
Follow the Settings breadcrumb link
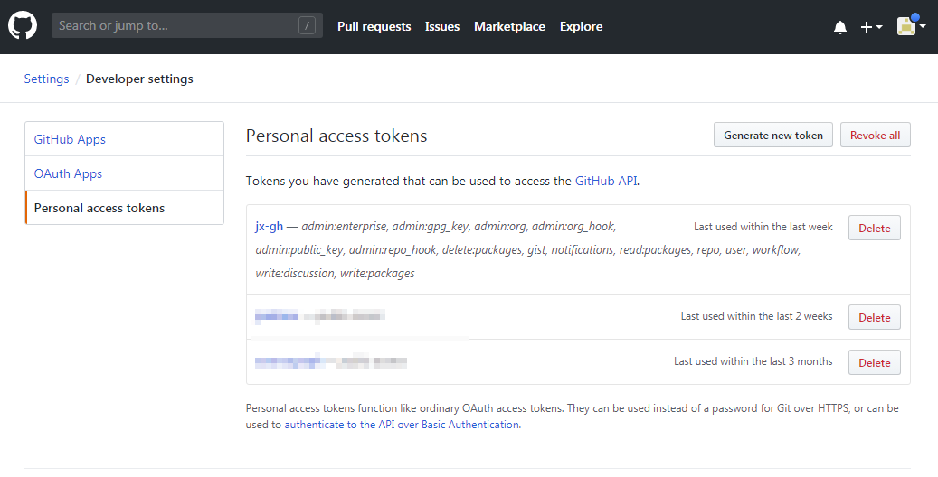tap(46, 79)
